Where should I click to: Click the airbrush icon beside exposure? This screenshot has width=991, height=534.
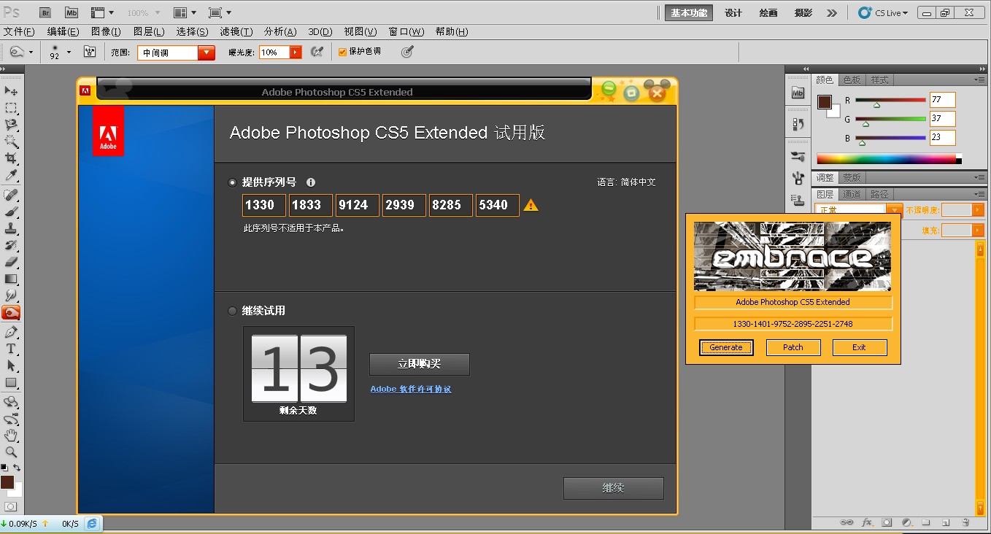tap(317, 52)
